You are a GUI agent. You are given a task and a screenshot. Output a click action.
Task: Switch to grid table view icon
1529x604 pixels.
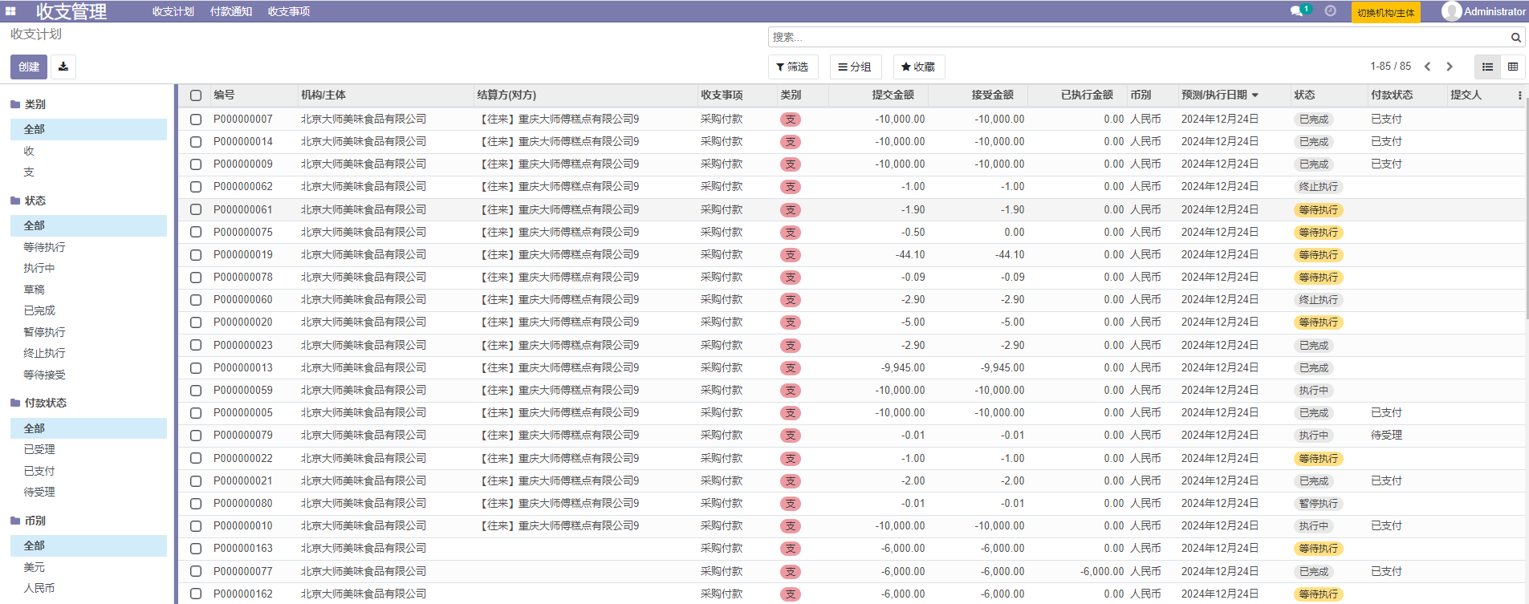coord(1513,67)
